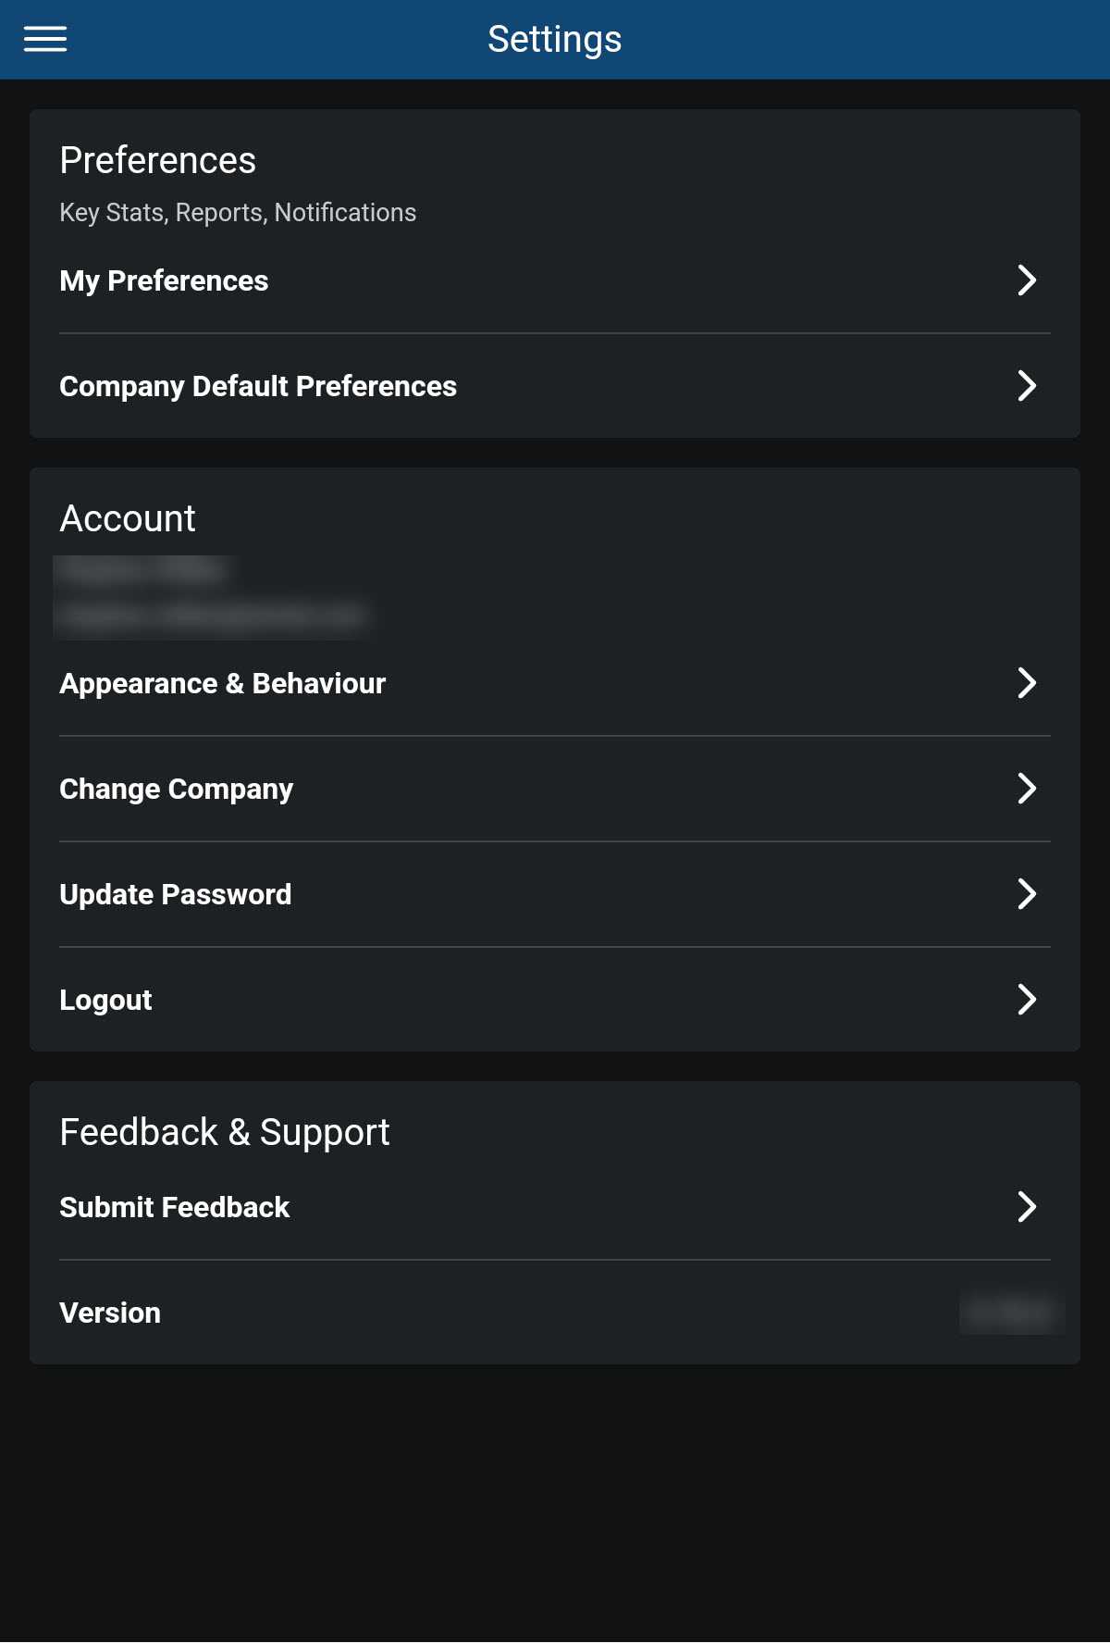Open Submit Feedback
This screenshot has width=1110, height=1643.
pos(174,1207)
